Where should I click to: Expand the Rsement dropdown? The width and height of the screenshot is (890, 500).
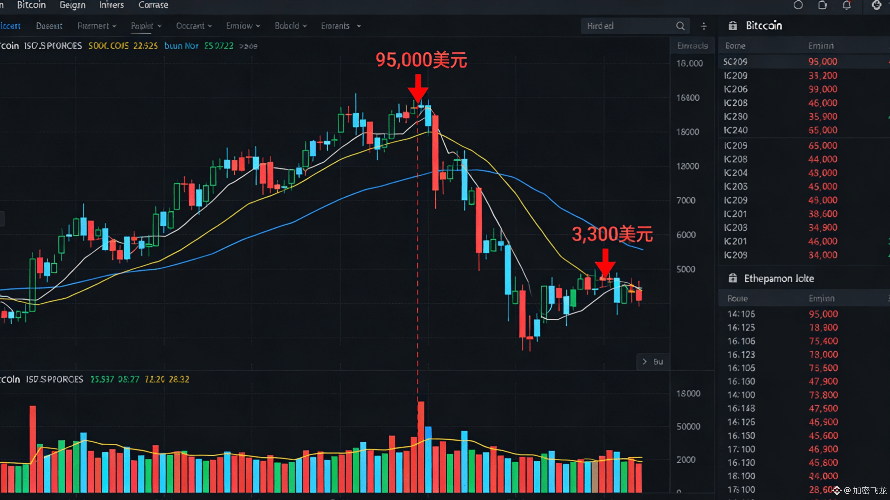(x=97, y=26)
